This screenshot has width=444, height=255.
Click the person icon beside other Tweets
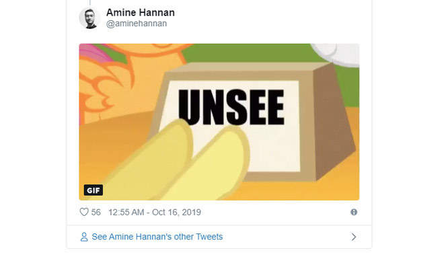(84, 237)
